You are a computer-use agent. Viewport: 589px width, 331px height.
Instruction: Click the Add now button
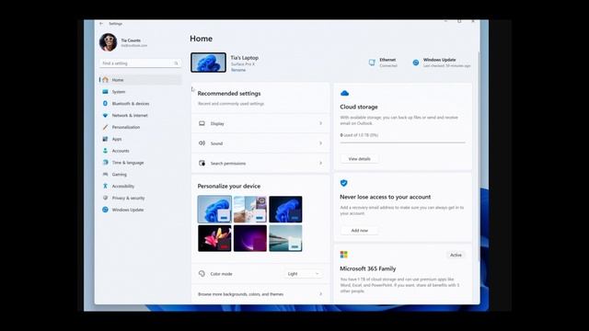click(359, 231)
